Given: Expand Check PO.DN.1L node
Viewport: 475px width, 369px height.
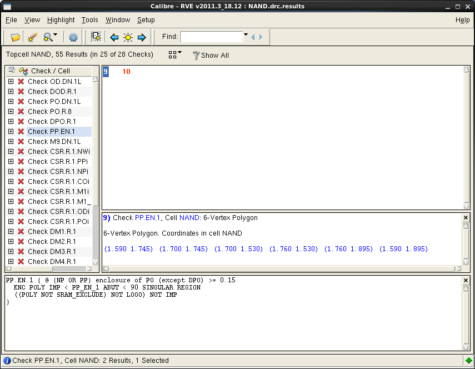Looking at the screenshot, I should [11, 102].
